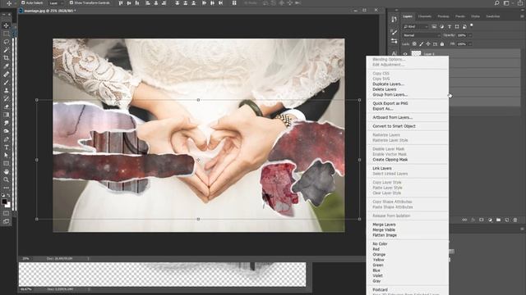Screen dimensions: 526x295
Task: Click the Adjustments sliders panel icon
Action: point(394,41)
